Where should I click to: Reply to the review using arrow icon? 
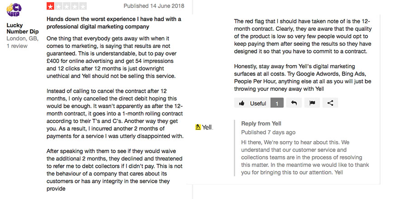click(x=294, y=103)
